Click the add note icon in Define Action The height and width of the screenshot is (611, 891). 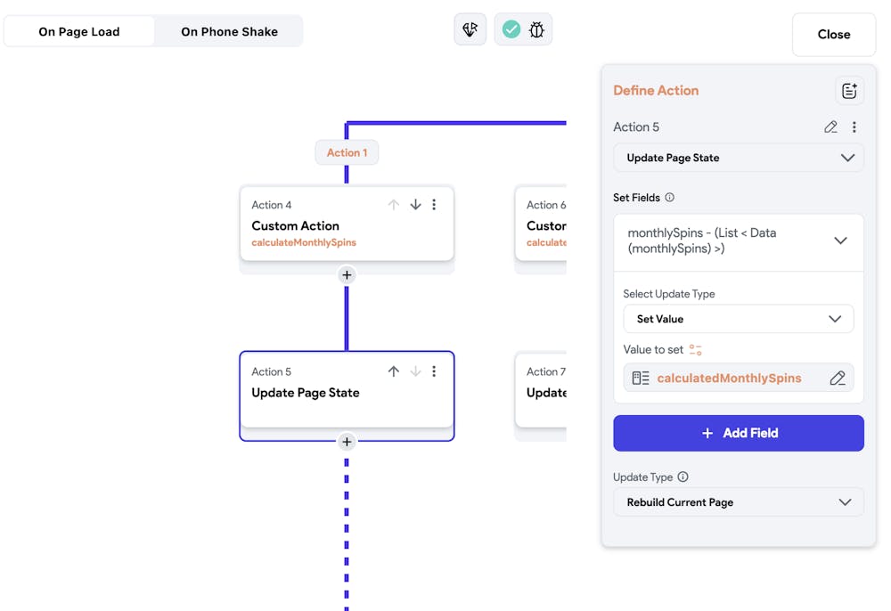pyautogui.click(x=849, y=90)
